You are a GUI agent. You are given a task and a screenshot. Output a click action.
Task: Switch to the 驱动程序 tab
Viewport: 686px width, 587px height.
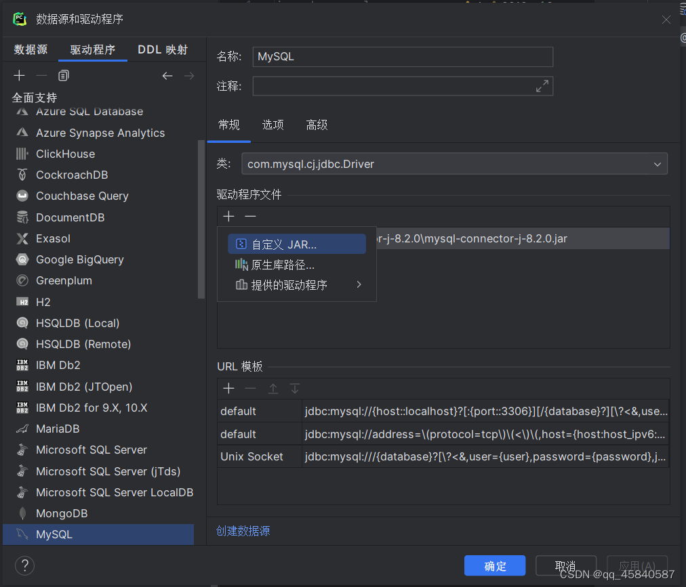point(93,50)
